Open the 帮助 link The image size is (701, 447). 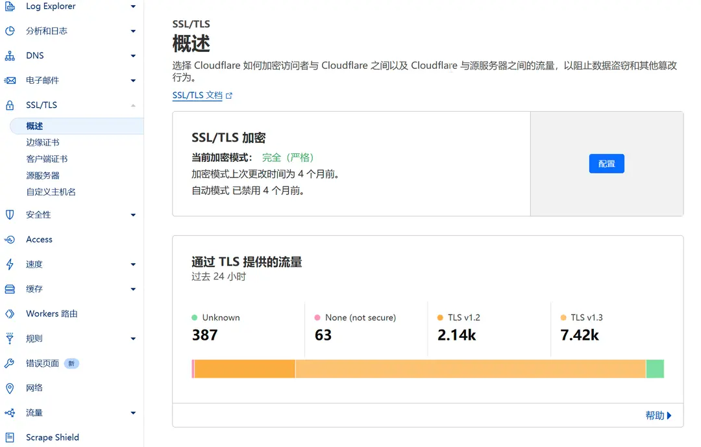(654, 415)
